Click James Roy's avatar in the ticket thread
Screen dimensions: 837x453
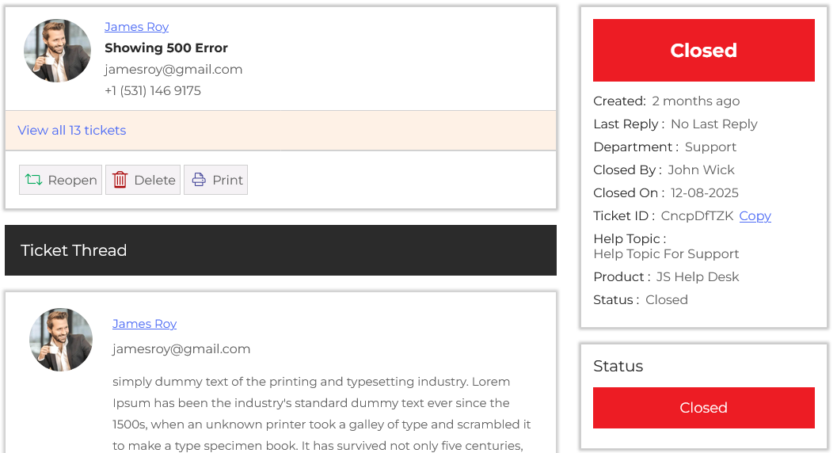pyautogui.click(x=61, y=340)
